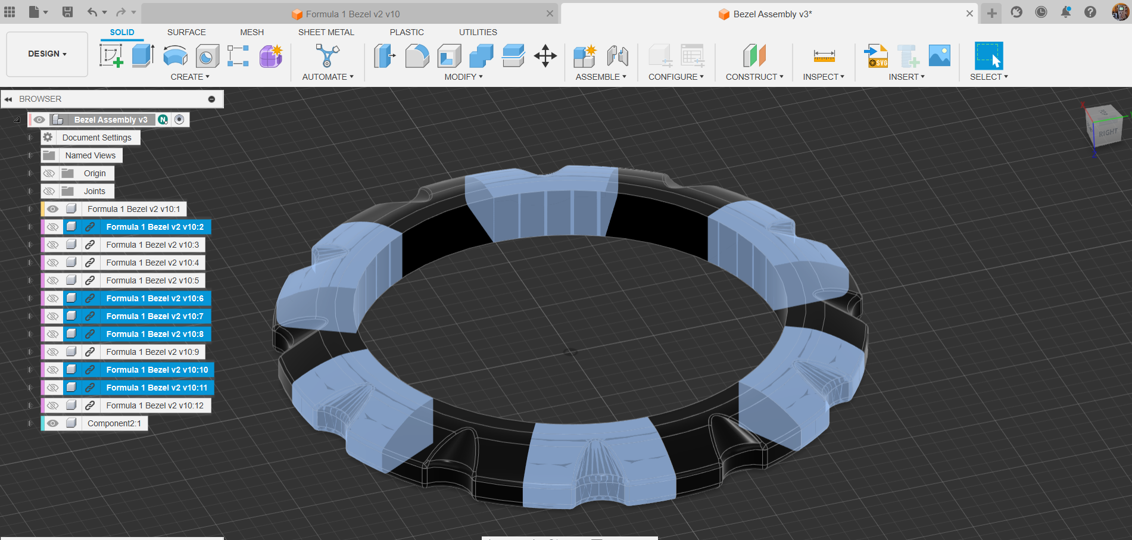Image resolution: width=1132 pixels, height=540 pixels.
Task: Click the Create Sketch tool icon
Action: [111, 56]
